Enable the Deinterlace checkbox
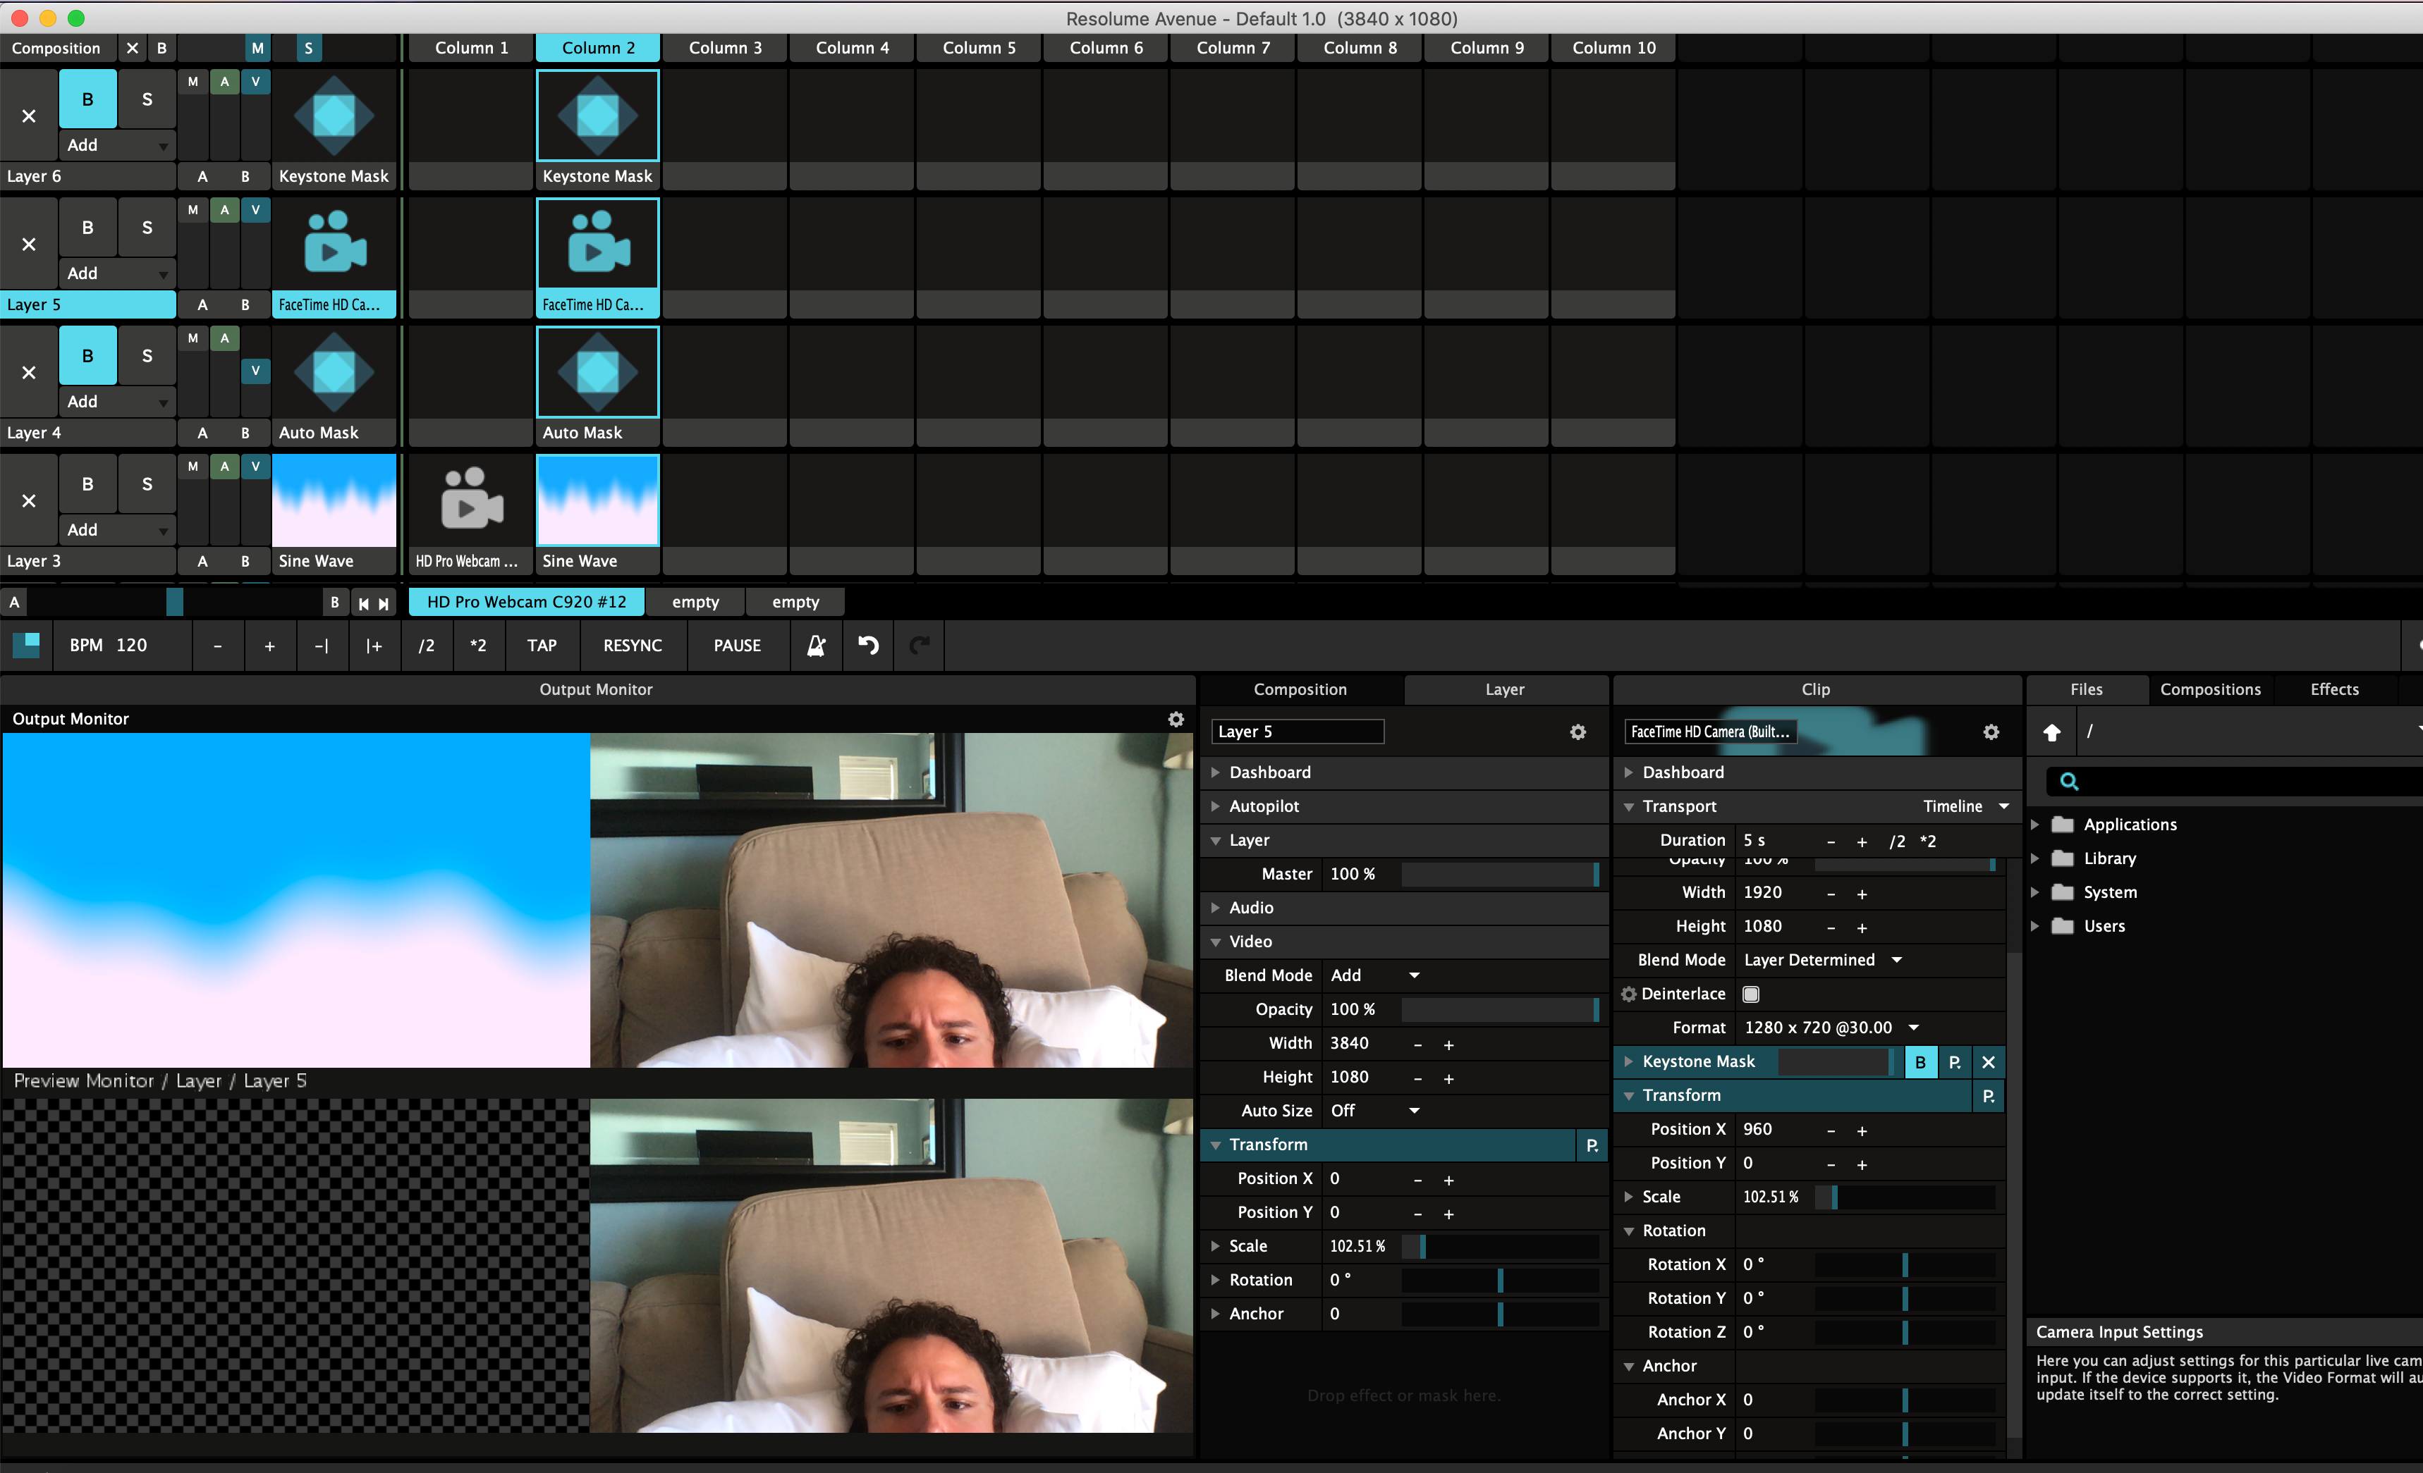2423x1473 pixels. pyautogui.click(x=1750, y=994)
